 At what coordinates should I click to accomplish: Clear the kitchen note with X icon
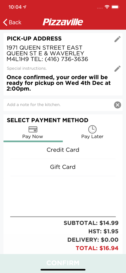coord(118,105)
